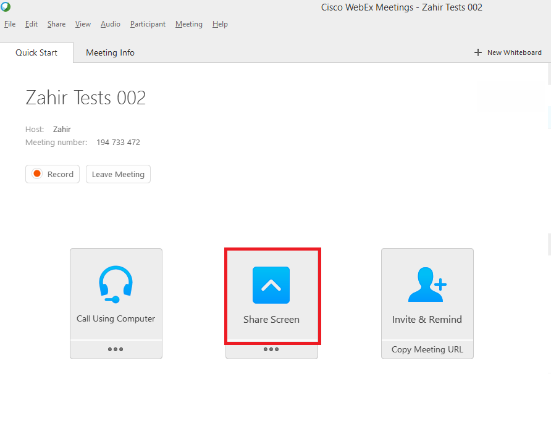Click the Call Using Computer label

point(116,318)
